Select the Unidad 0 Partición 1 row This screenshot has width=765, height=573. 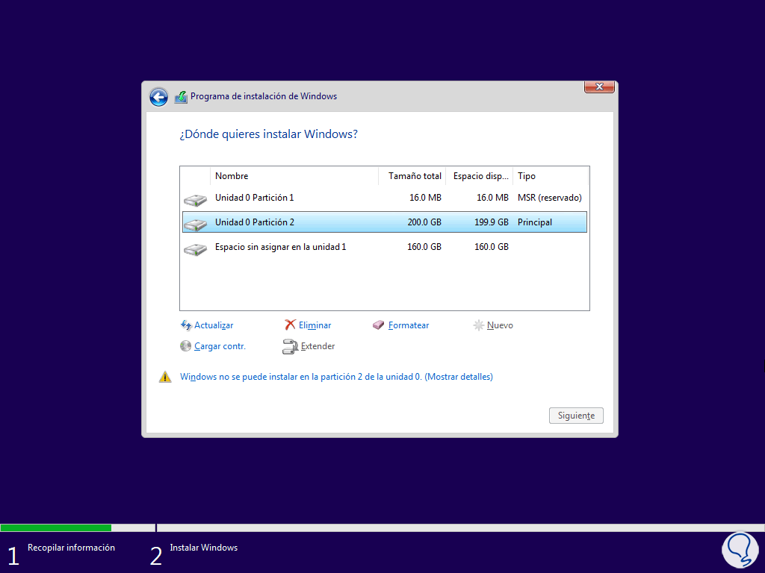(x=385, y=198)
